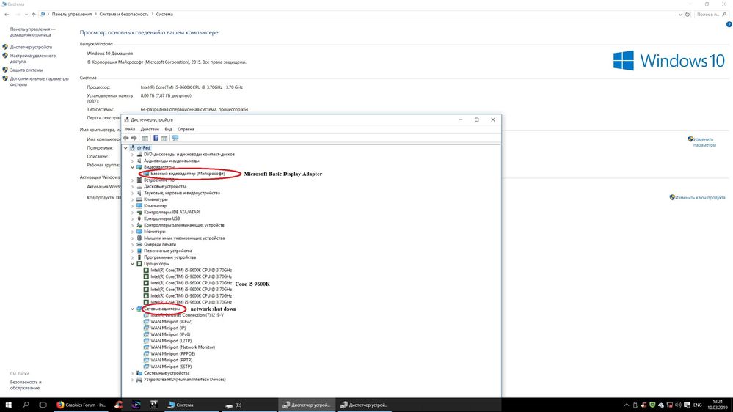Select WAN Miniport (Network Monitor) entry
The image size is (733, 412).
182,347
